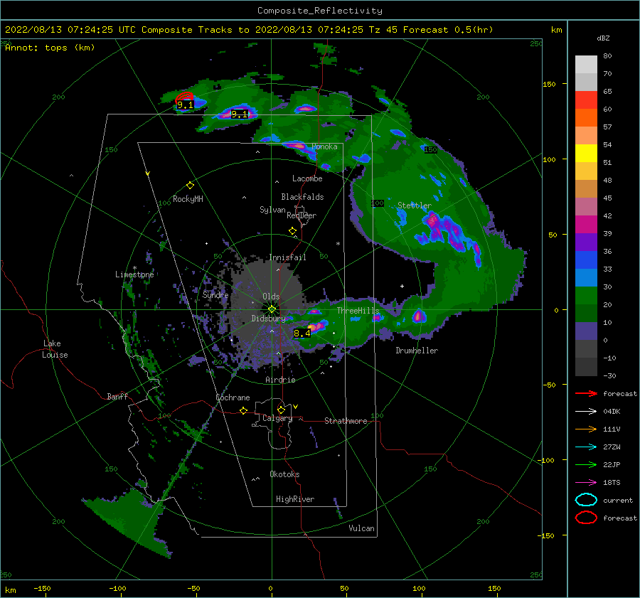Screen dimensions: 640x598
Task: Click the Cochrane city label
Action: click(x=233, y=397)
